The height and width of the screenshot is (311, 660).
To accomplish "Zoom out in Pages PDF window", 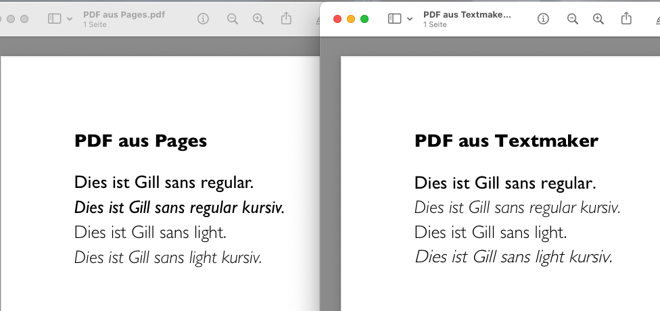I will 233,18.
